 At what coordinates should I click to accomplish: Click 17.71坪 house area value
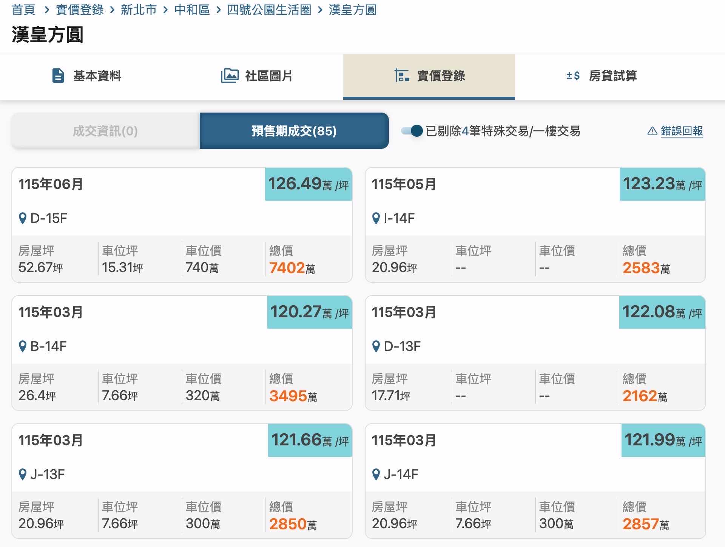(x=391, y=396)
